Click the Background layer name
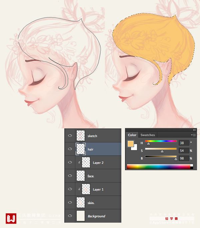Image resolution: width=200 pixels, height=228 pixels. (96, 216)
